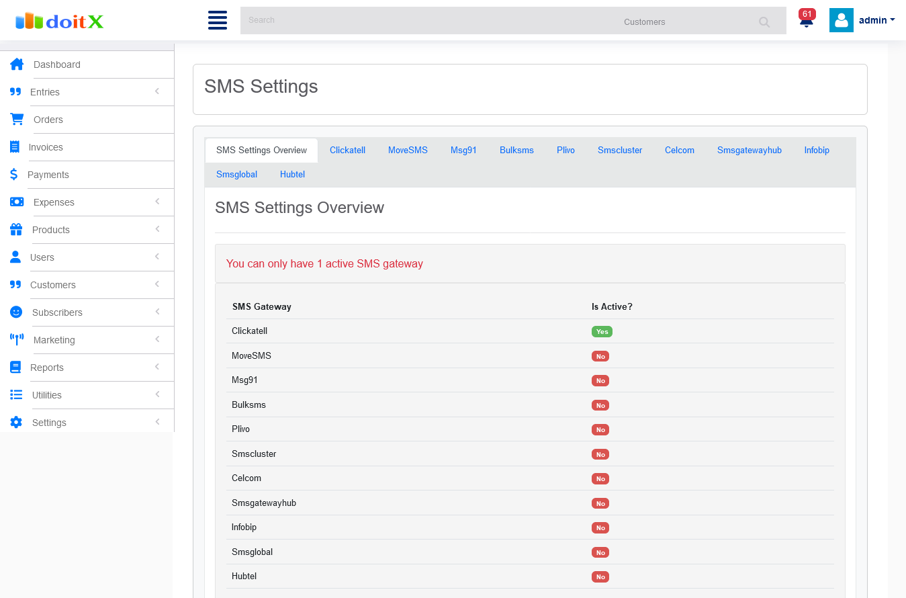906x598 pixels.
Task: Switch to the Clickatell tab
Action: (x=347, y=151)
